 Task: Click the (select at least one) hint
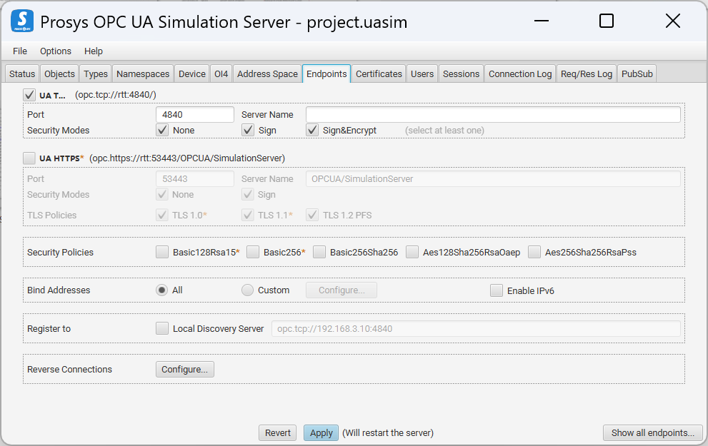[445, 131]
